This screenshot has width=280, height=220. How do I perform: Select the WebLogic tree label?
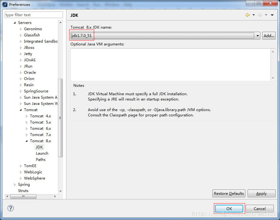33,172
